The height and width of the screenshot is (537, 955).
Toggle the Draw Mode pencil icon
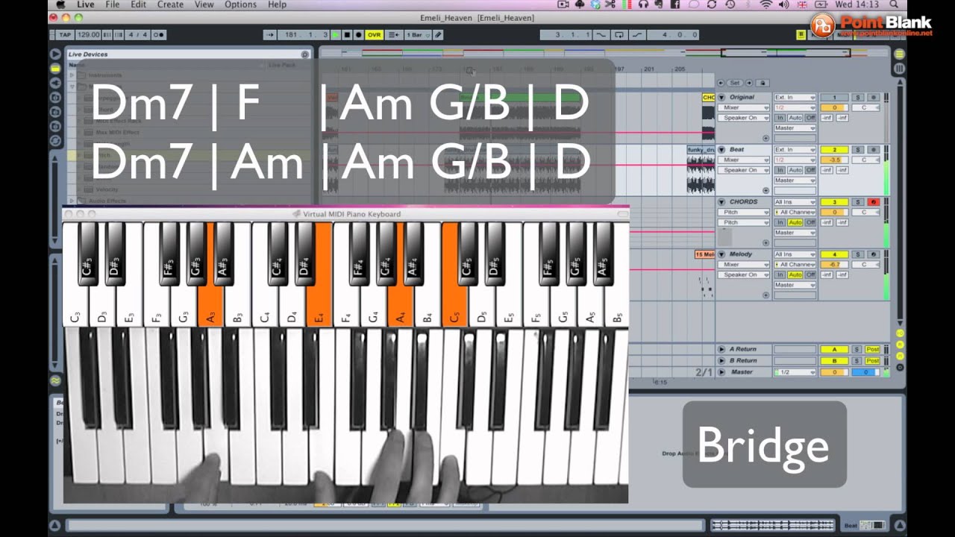pos(438,34)
